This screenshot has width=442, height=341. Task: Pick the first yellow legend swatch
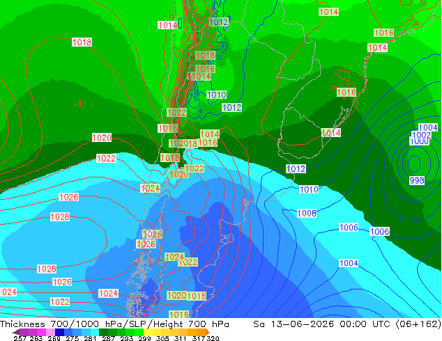tap(148, 332)
